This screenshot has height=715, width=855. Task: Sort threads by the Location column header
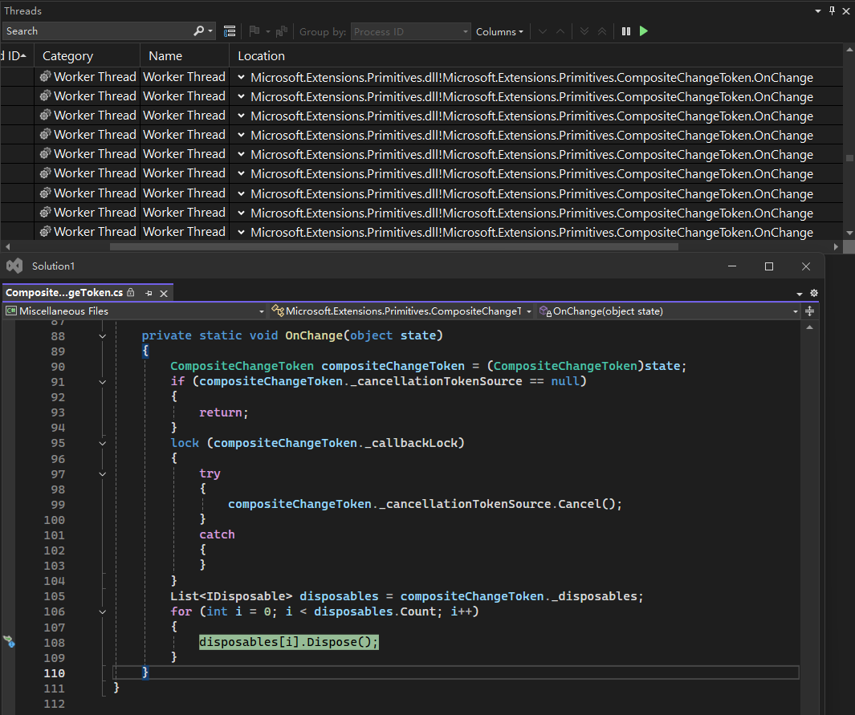[x=261, y=56]
